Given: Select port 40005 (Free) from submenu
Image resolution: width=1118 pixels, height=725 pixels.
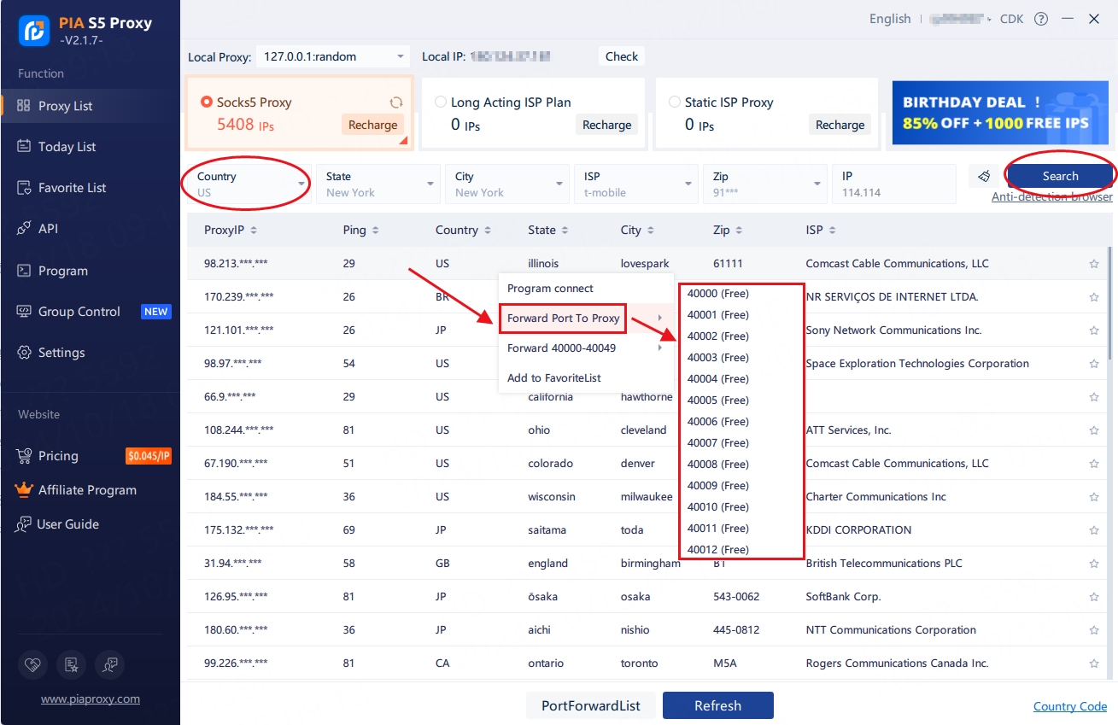Looking at the screenshot, I should coord(717,401).
